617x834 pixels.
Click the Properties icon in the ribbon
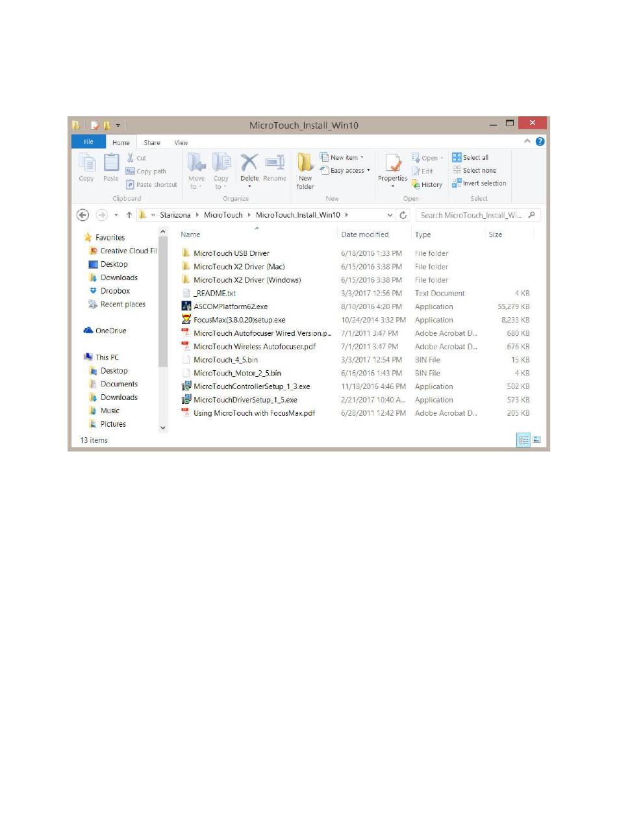392,167
